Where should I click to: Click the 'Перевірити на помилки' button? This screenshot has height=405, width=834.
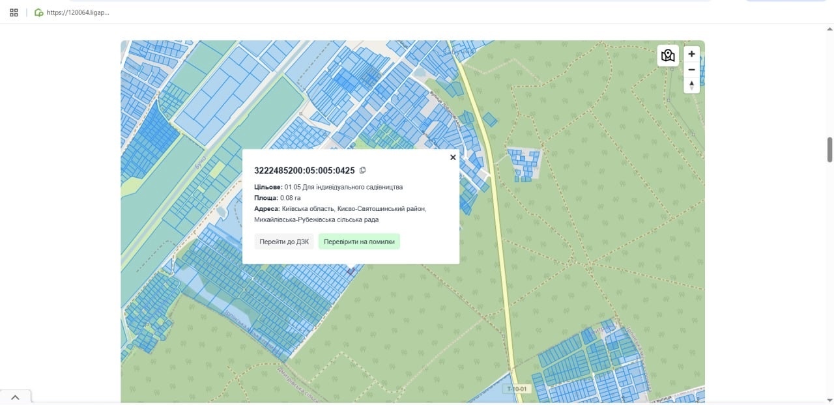tap(359, 242)
